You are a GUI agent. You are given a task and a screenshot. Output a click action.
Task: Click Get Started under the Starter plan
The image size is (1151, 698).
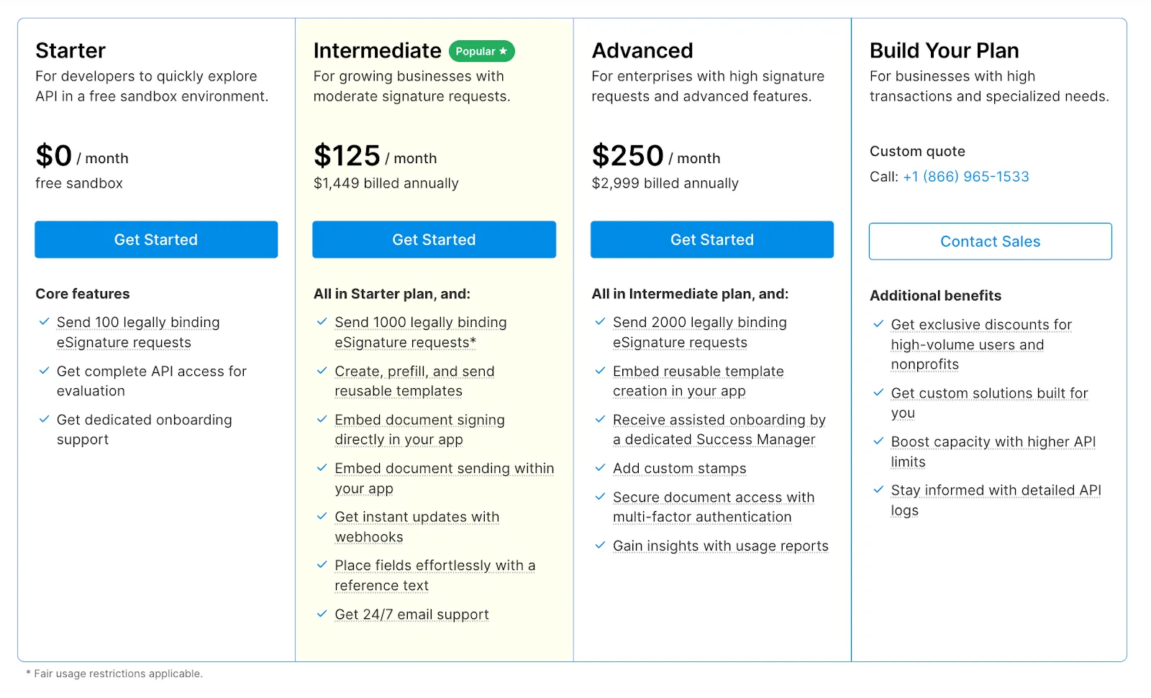click(x=156, y=239)
